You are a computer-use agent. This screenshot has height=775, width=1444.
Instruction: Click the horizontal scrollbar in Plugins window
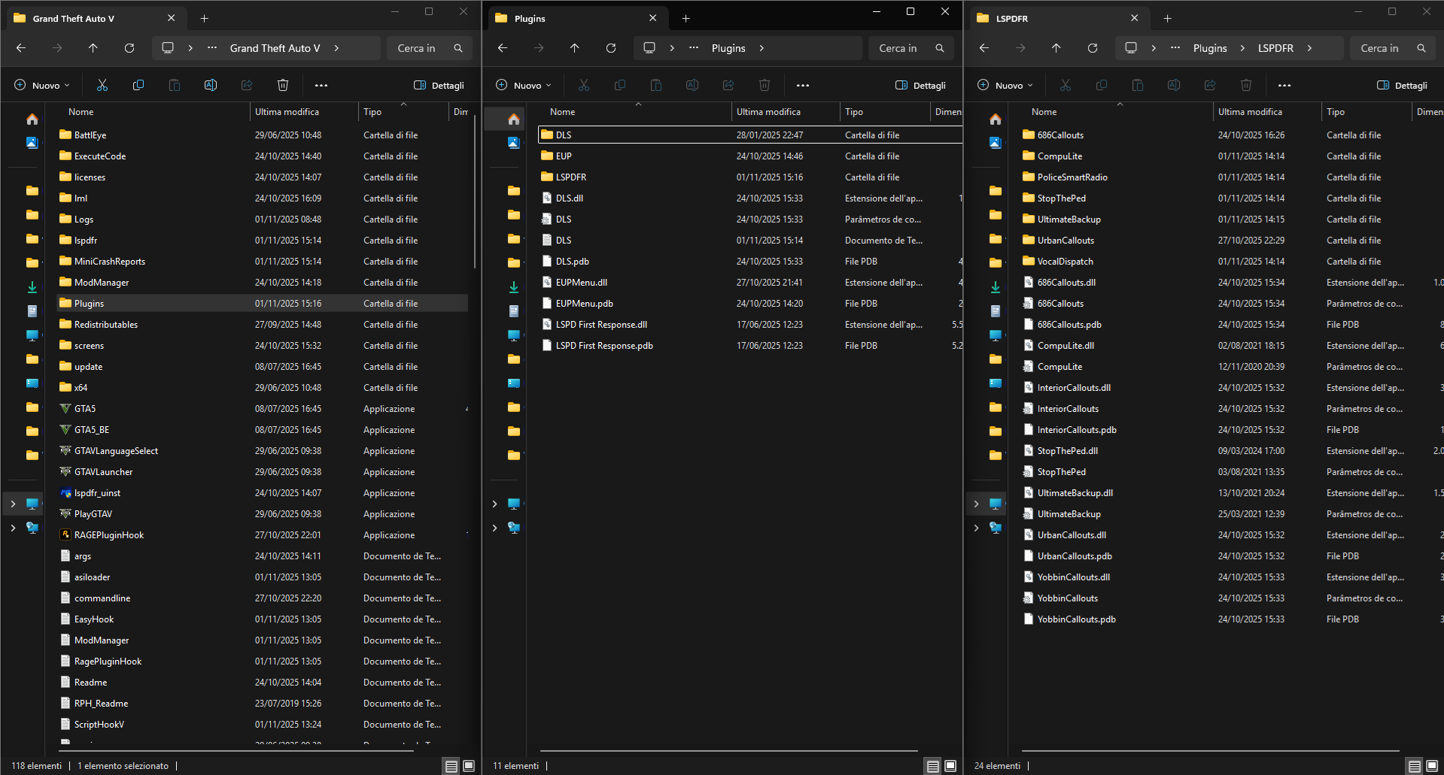pyautogui.click(x=728, y=751)
